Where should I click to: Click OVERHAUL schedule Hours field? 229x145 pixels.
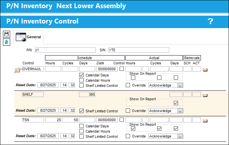click(53, 69)
